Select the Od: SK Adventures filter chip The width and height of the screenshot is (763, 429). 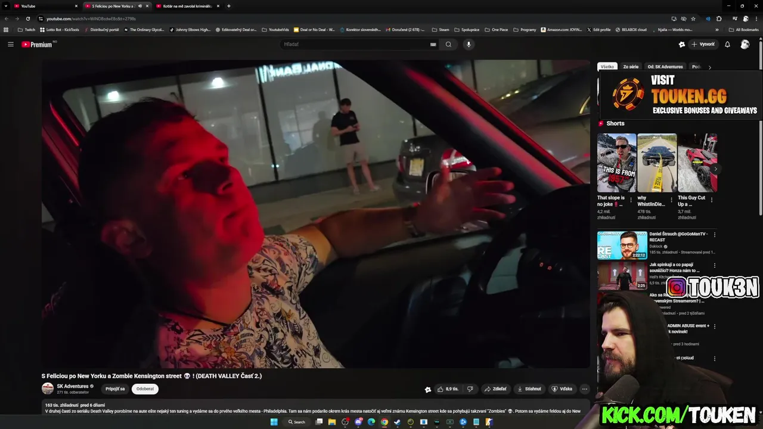point(665,67)
